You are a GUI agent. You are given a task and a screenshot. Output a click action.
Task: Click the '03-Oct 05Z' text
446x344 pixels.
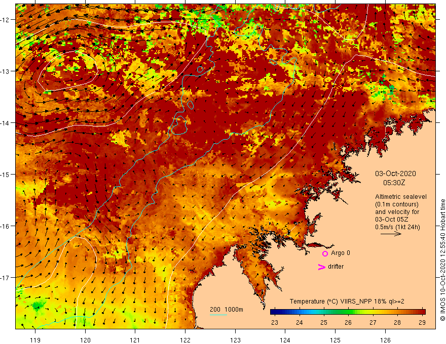tap(391, 220)
